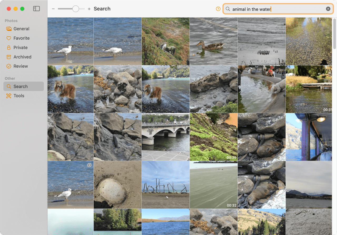Click the stack count badge showing 2
The width and height of the screenshot is (337, 235).
pos(89,165)
